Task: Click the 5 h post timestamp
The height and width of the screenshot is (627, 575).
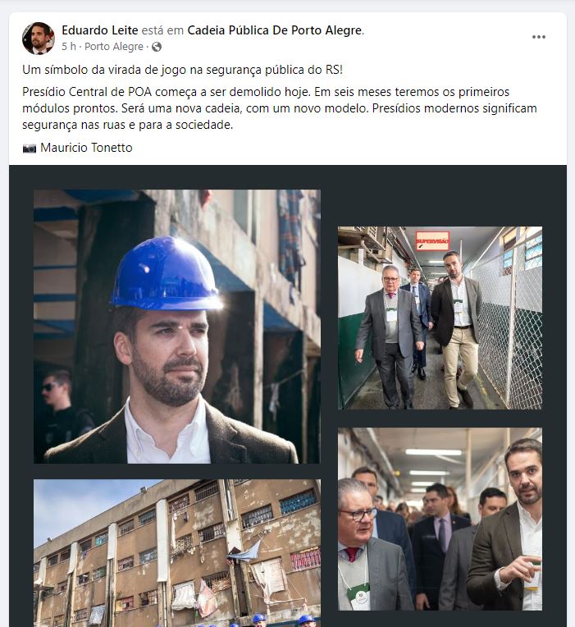Action: pos(69,47)
